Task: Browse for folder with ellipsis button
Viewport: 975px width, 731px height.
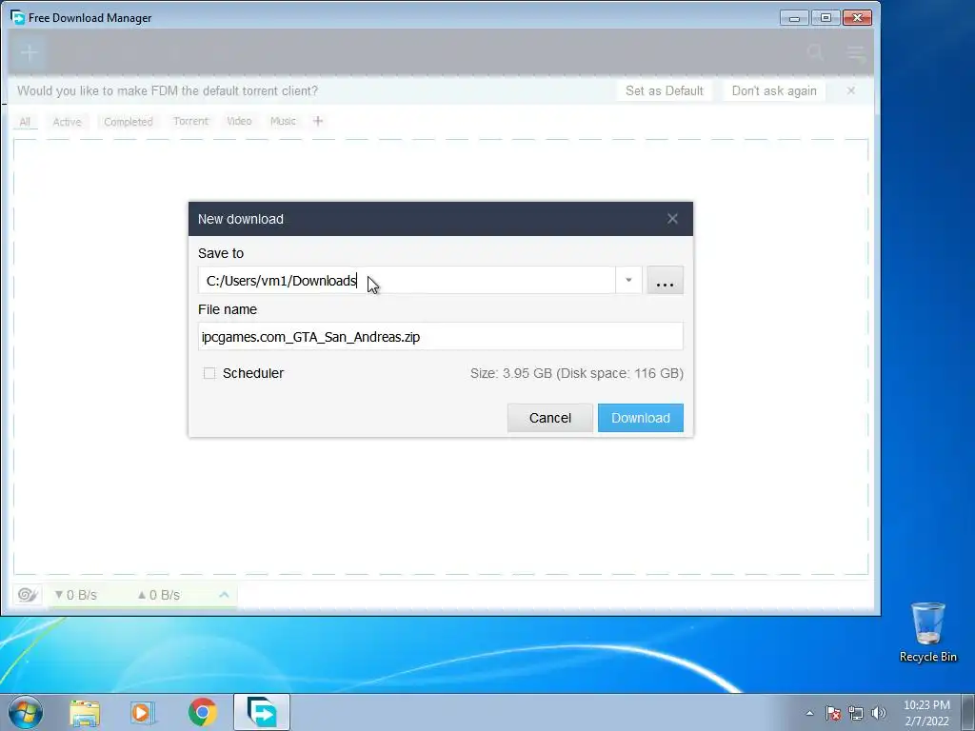Action: 665,281
